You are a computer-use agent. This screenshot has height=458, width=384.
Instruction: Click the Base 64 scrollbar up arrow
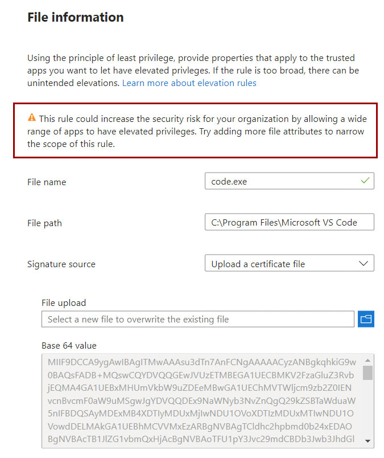point(368,361)
